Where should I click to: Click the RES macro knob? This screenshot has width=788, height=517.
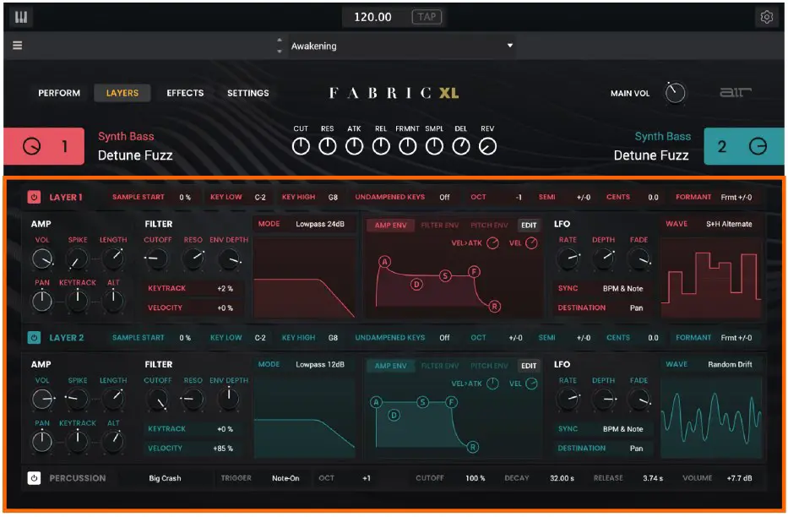[327, 147]
